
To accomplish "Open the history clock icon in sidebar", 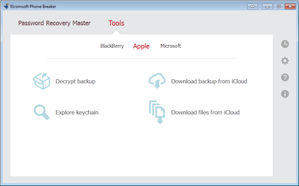I will (x=285, y=44).
